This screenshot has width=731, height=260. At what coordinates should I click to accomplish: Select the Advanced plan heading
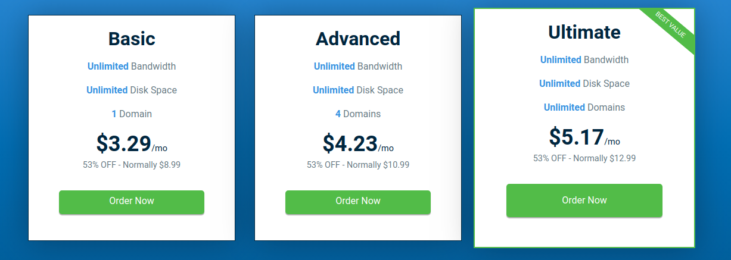pos(358,39)
